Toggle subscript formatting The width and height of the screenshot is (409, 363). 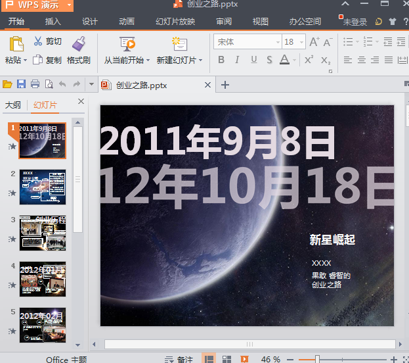click(326, 60)
